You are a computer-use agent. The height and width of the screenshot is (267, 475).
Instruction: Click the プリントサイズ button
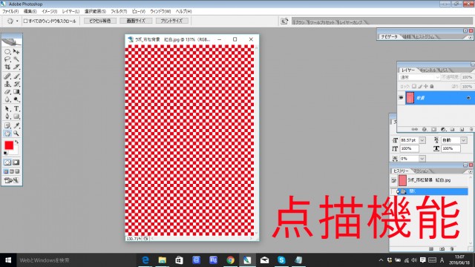171,21
